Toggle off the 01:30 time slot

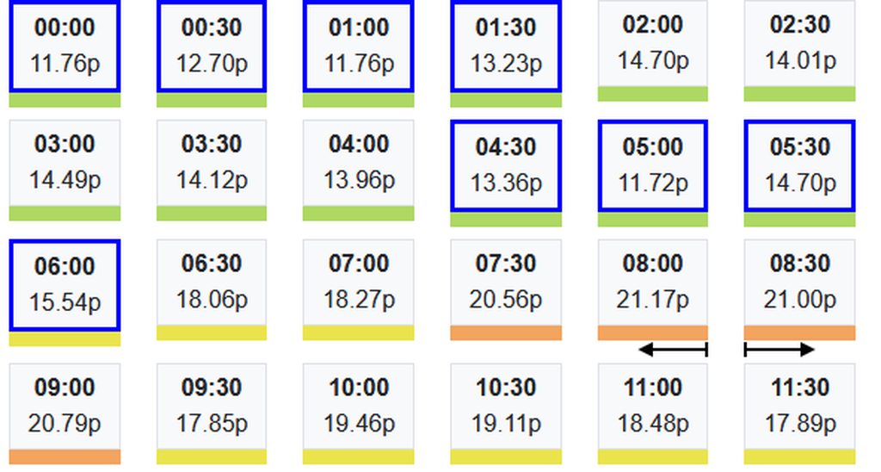click(x=506, y=46)
